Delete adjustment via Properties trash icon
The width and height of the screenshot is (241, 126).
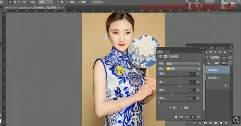point(198,117)
